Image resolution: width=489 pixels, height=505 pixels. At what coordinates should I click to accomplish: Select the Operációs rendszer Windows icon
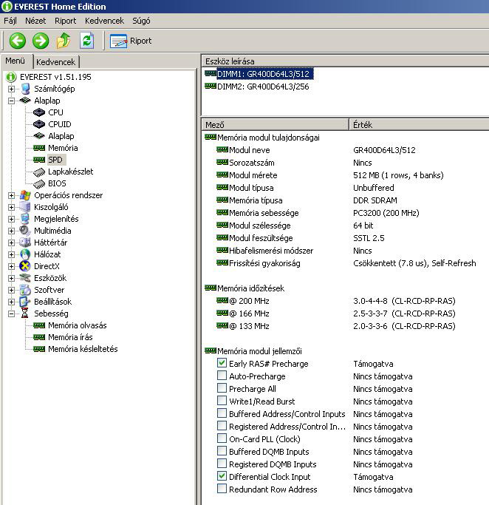[x=25, y=195]
